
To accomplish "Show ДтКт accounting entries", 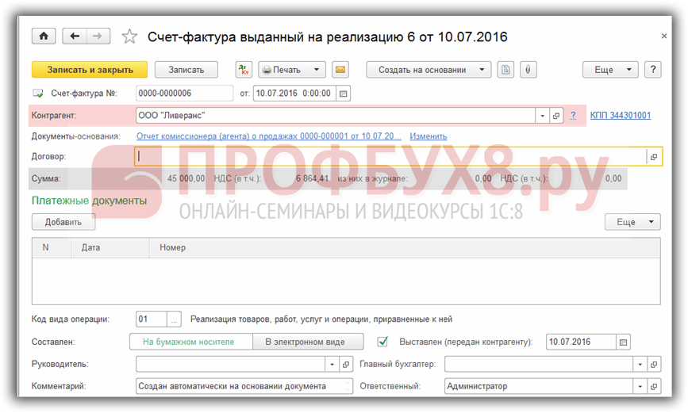I will click(x=244, y=70).
